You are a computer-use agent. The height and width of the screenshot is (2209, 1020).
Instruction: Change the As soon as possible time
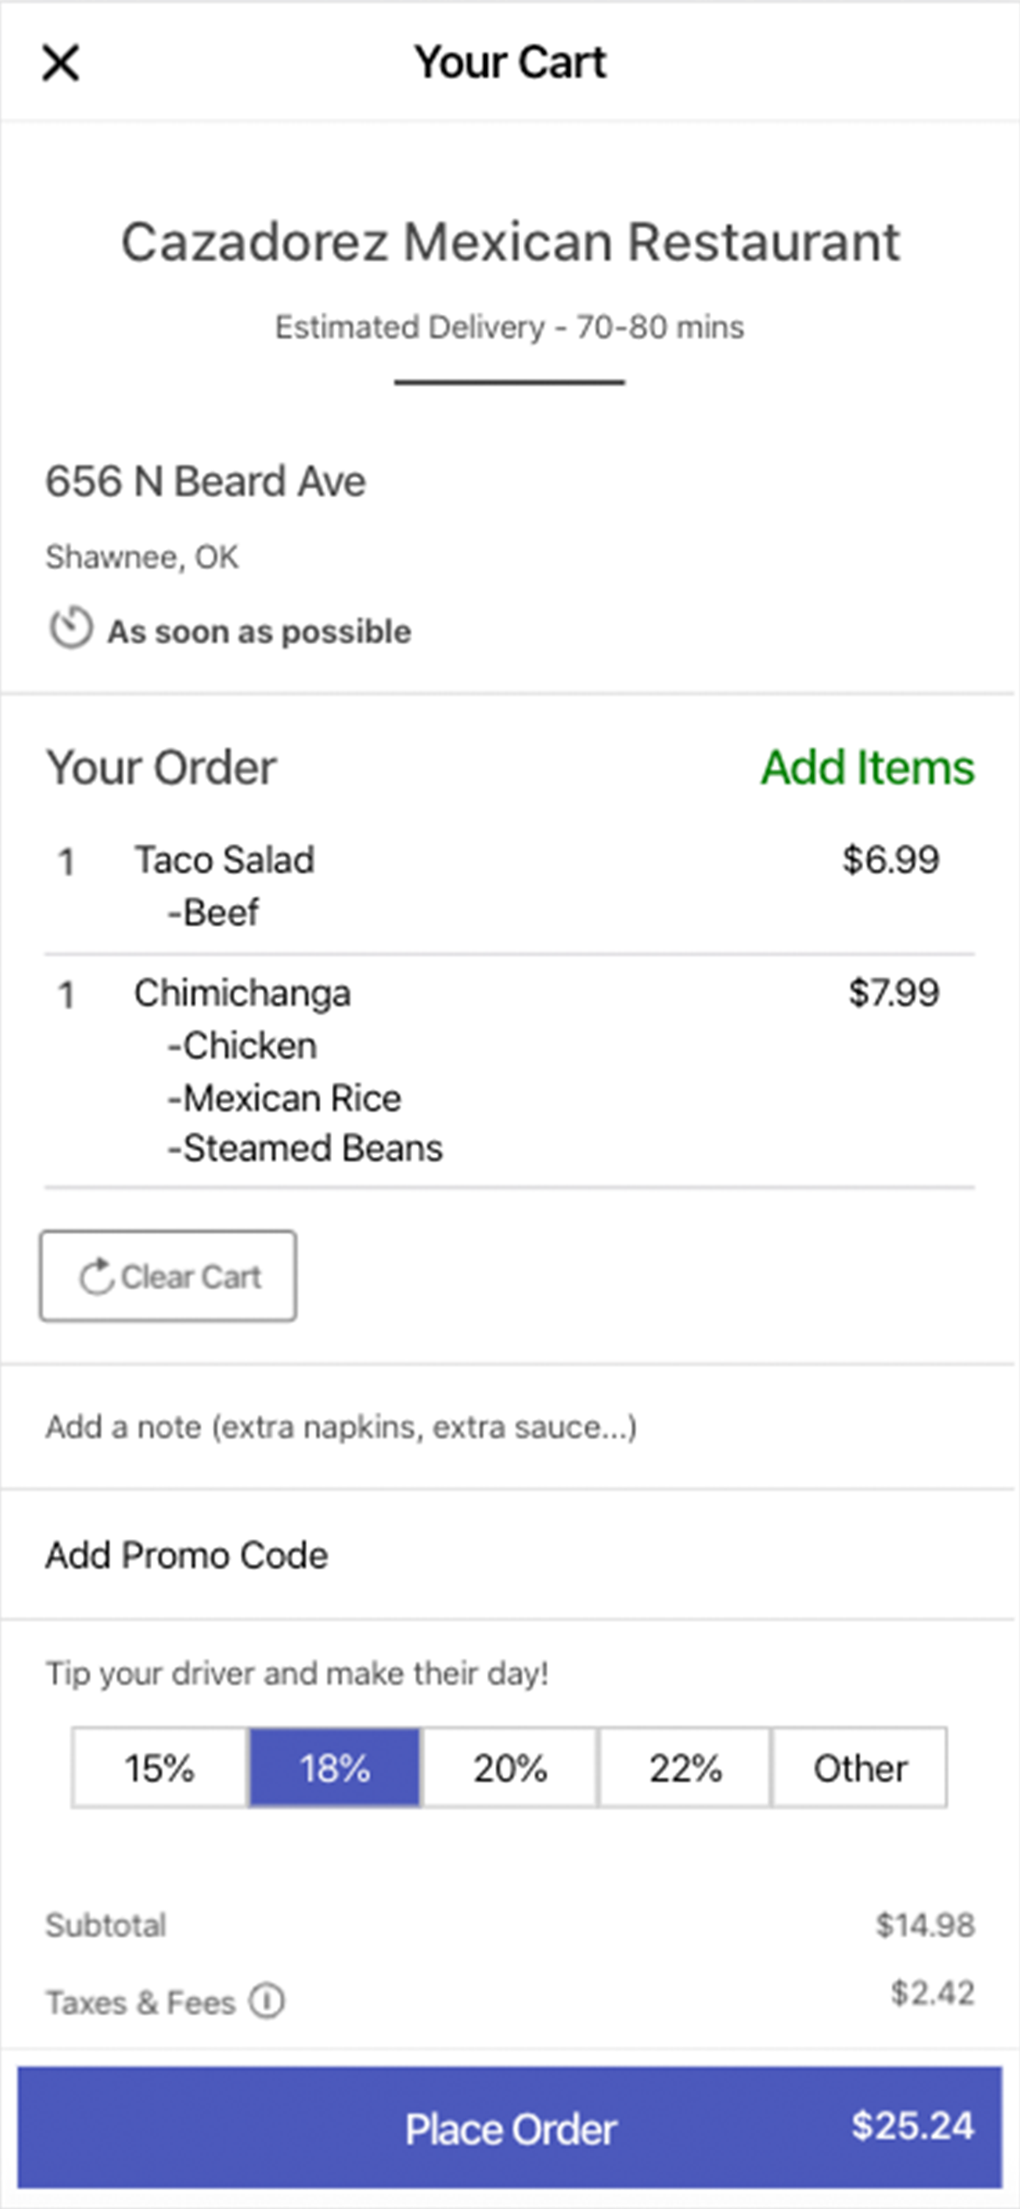pos(259,632)
